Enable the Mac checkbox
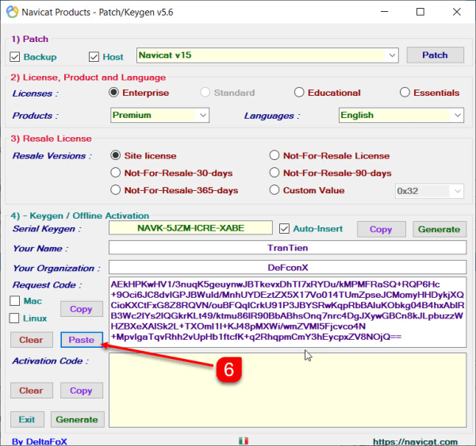This screenshot has width=476, height=446. [x=14, y=301]
